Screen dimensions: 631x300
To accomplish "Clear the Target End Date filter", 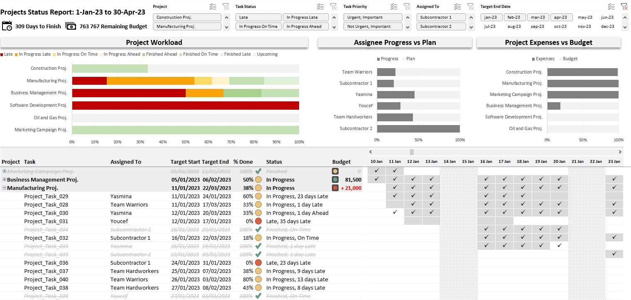I will click(624, 6).
